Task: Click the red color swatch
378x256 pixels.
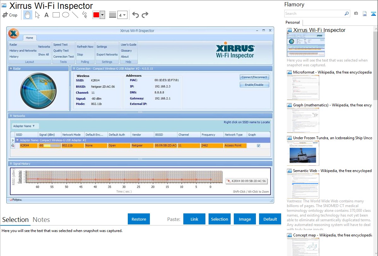Action: click(x=96, y=15)
